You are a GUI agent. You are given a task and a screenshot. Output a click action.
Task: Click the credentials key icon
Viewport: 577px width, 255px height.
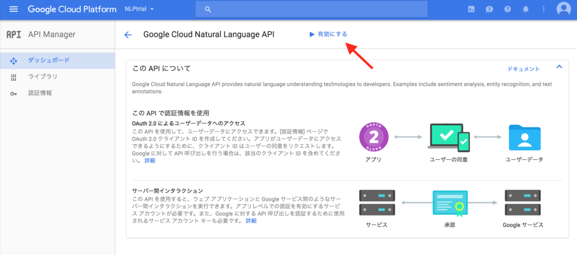[14, 93]
